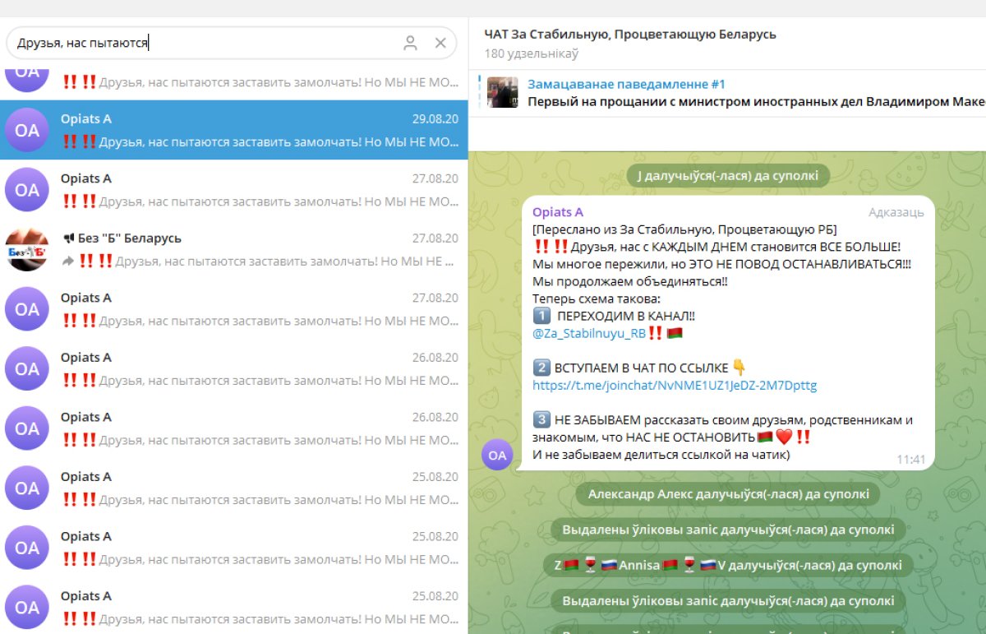Open the @Za_Stabilnuyu_RB channel mention link

click(x=589, y=333)
